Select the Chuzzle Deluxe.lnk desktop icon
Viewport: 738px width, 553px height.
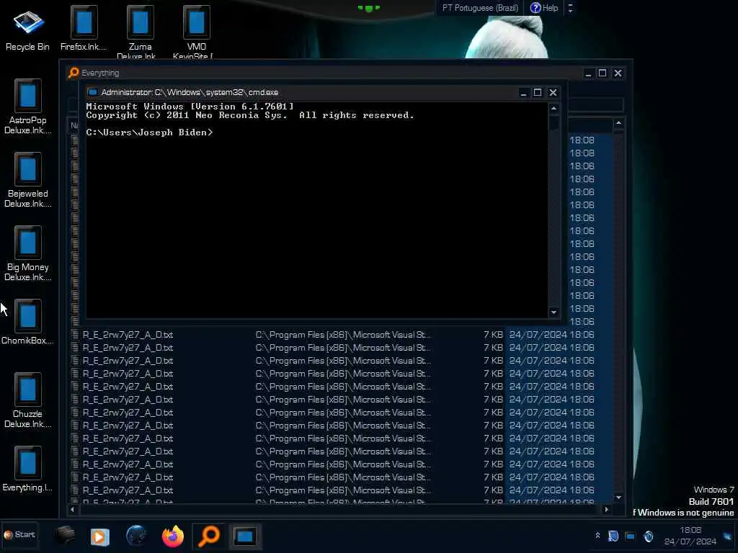(x=28, y=400)
